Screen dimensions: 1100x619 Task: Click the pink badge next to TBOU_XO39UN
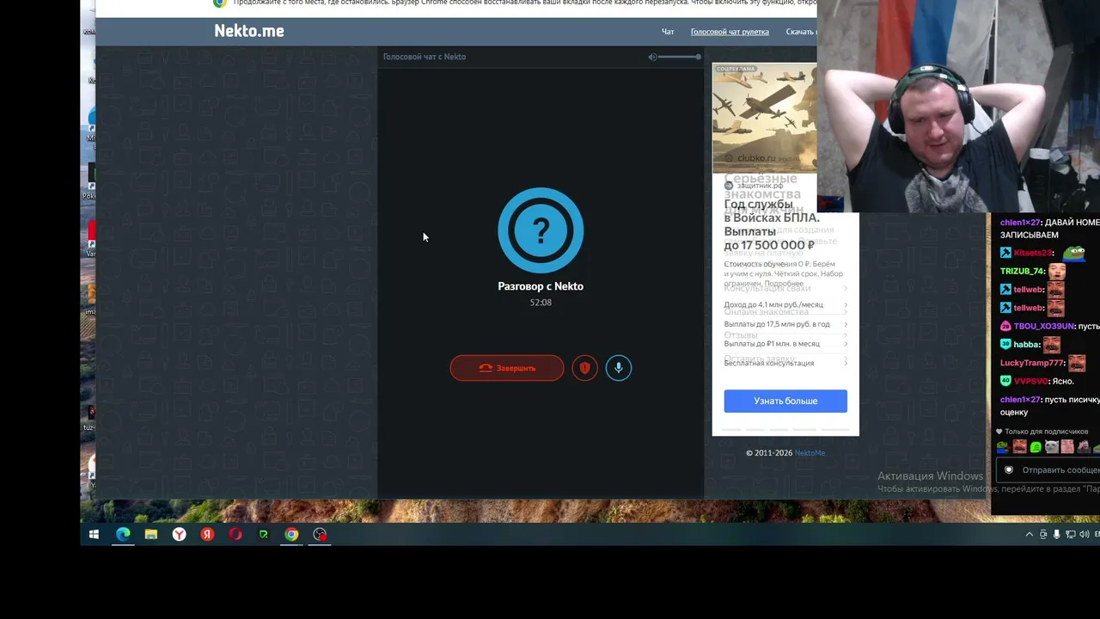[x=1005, y=327]
